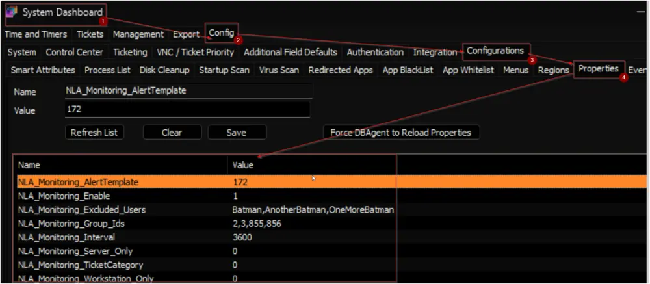Select the App Whitelist tab
Viewport: 650px width, 284px height.
(468, 70)
